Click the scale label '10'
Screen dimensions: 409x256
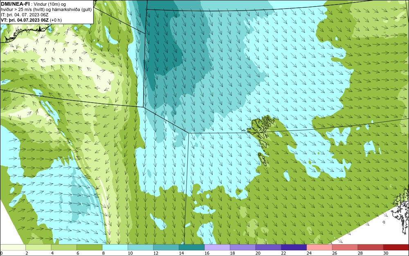coord(130,253)
